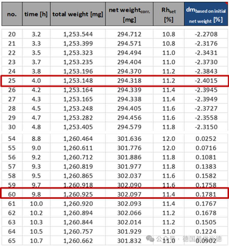Select the 'no.' column header
Image resolution: width=229 pixels, height=248 pixels.
tap(12, 14)
